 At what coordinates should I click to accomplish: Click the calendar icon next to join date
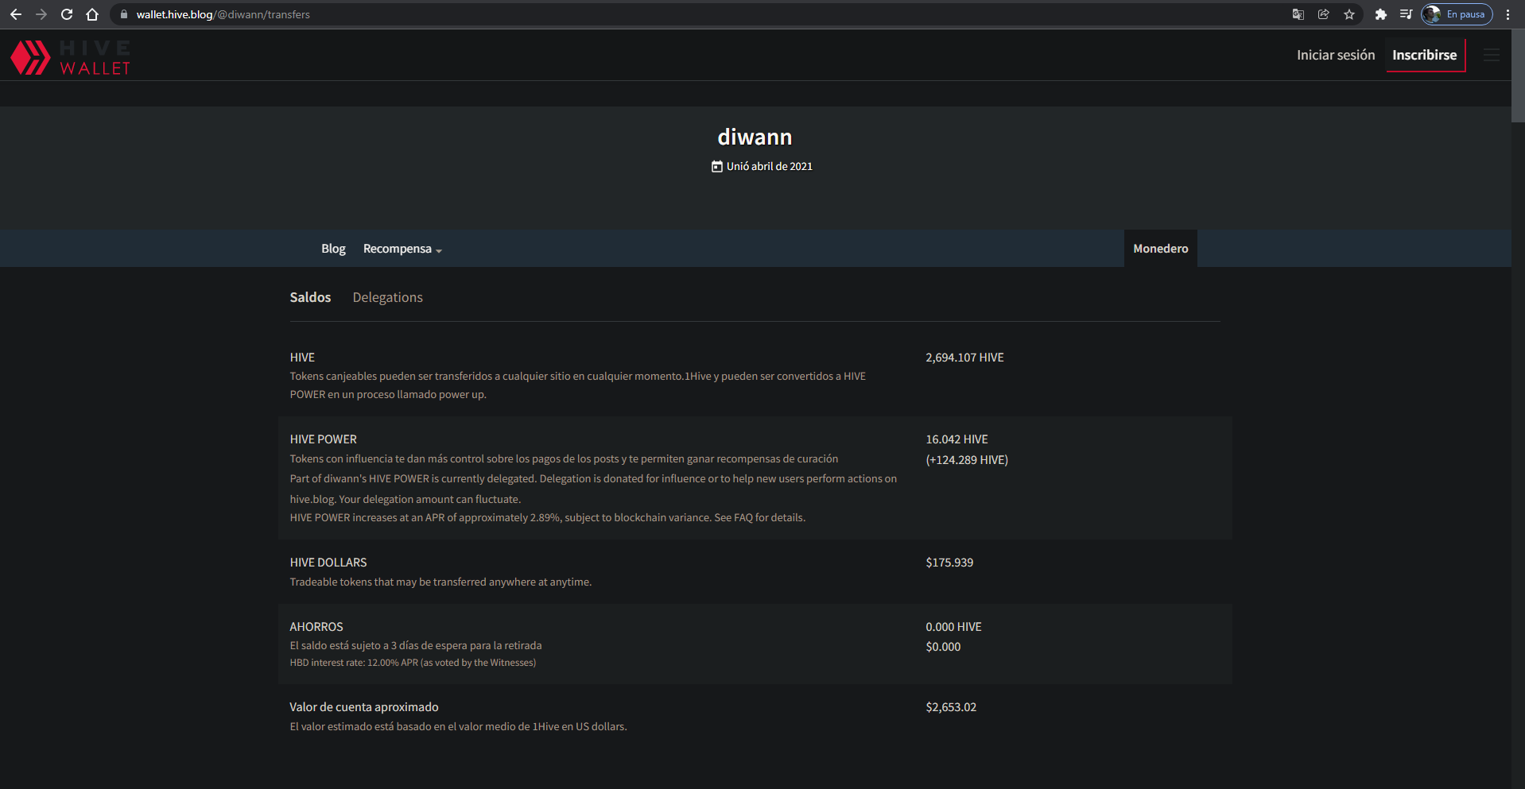[716, 166]
